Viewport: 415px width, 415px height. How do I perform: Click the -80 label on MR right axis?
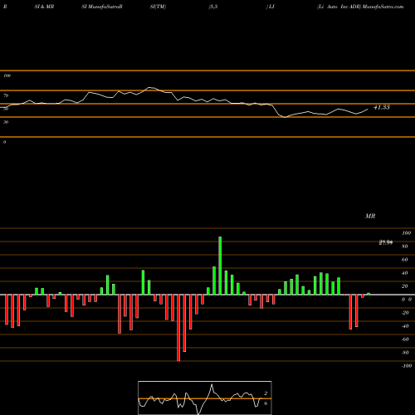405,353
